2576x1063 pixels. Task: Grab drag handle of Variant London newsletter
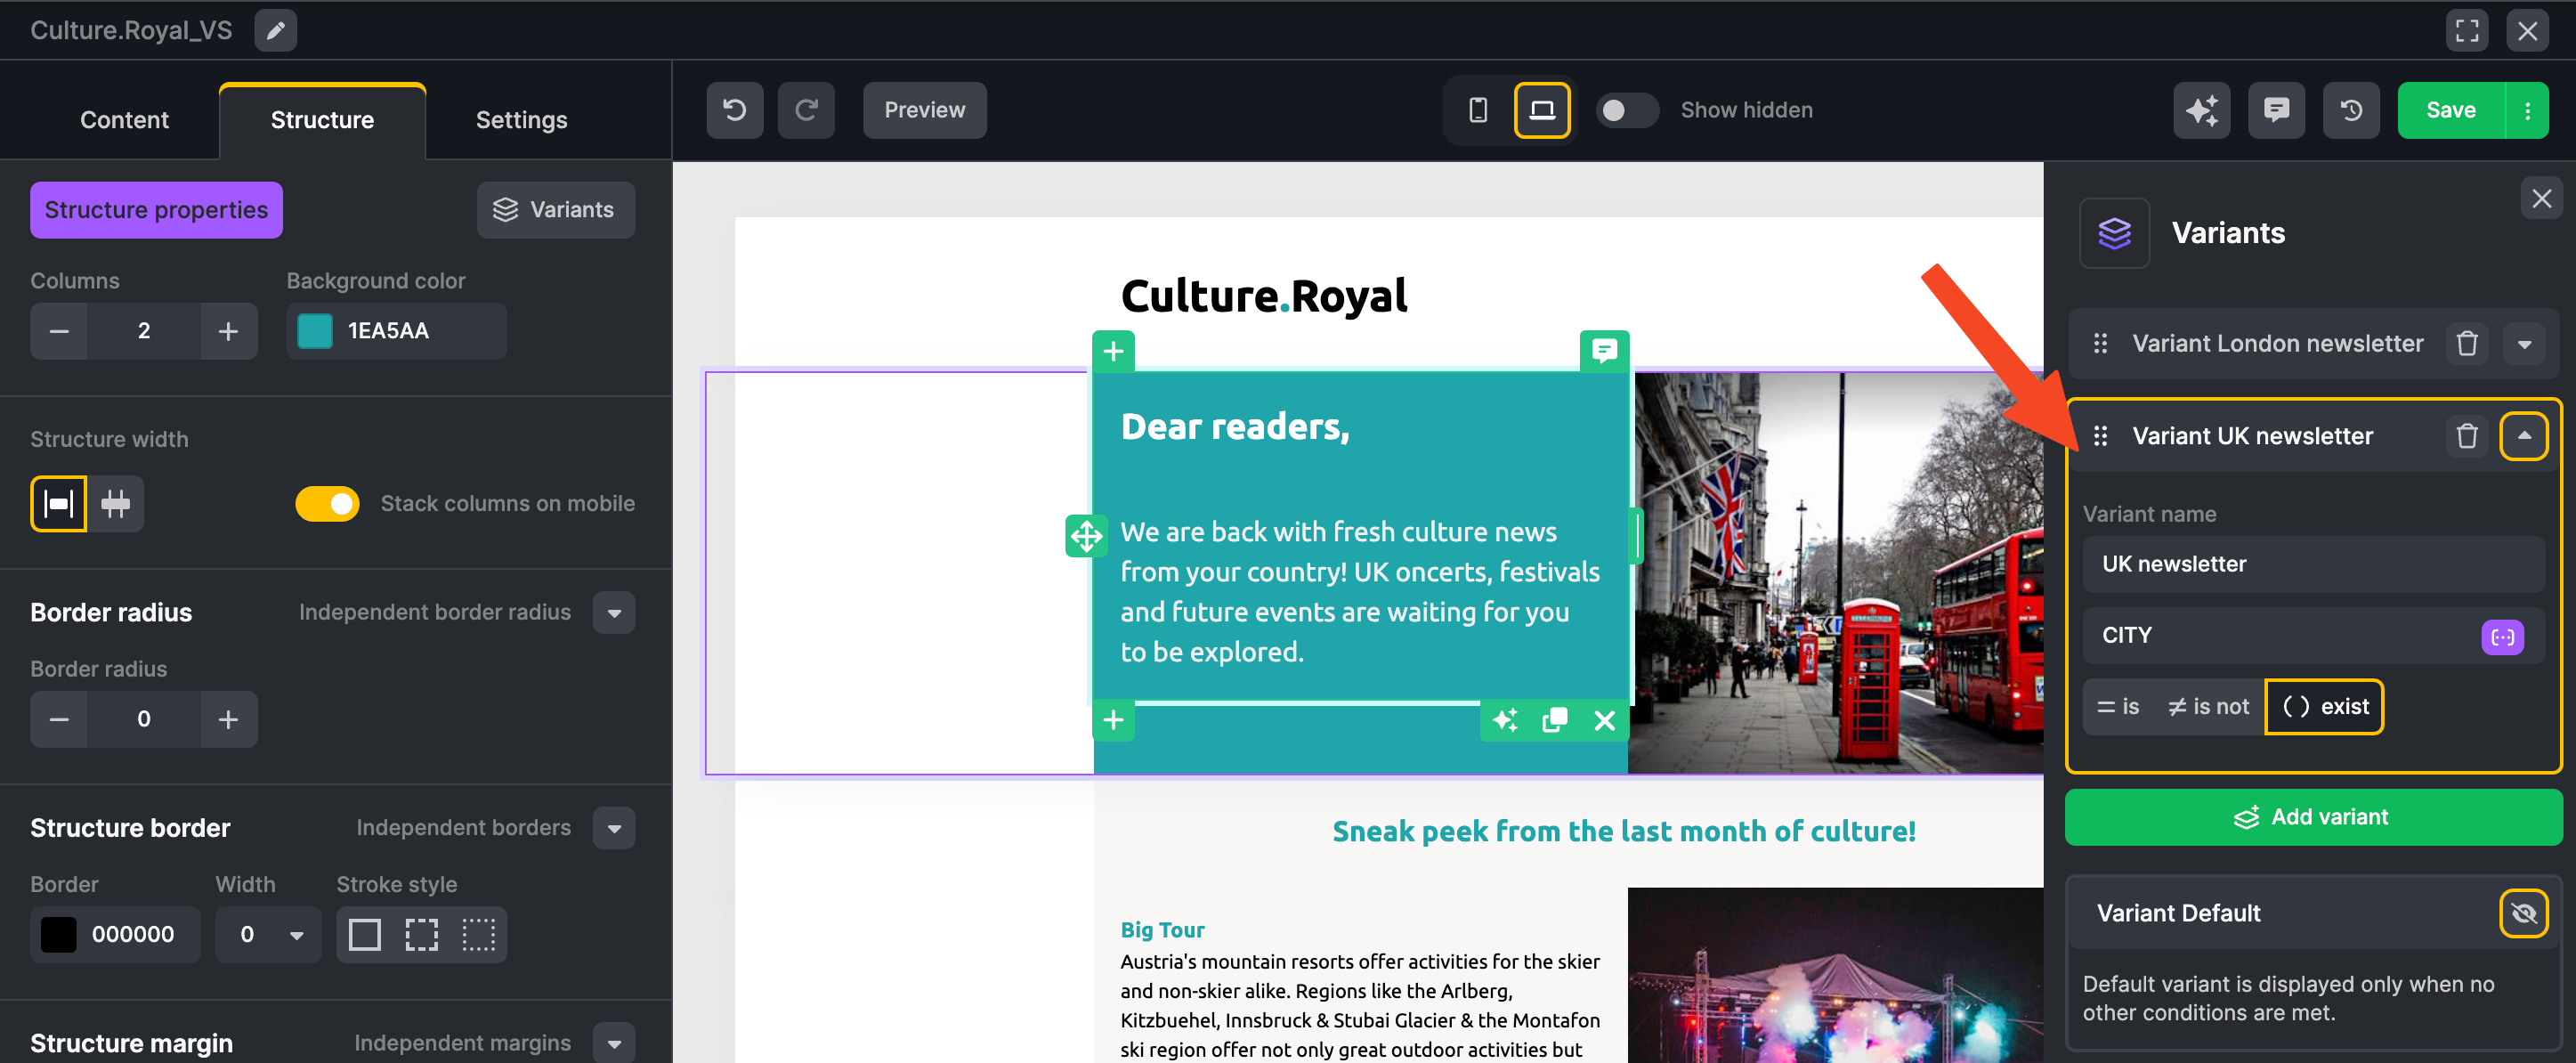[2100, 344]
